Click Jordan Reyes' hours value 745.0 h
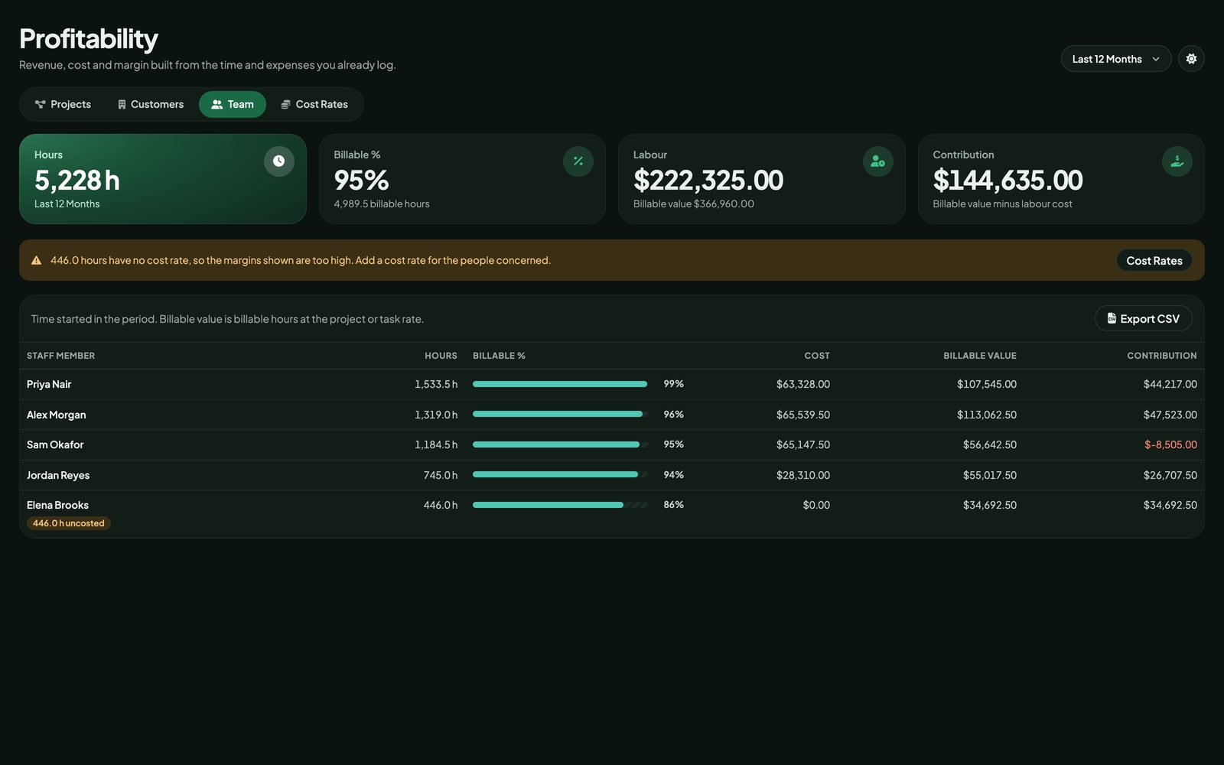 click(441, 475)
